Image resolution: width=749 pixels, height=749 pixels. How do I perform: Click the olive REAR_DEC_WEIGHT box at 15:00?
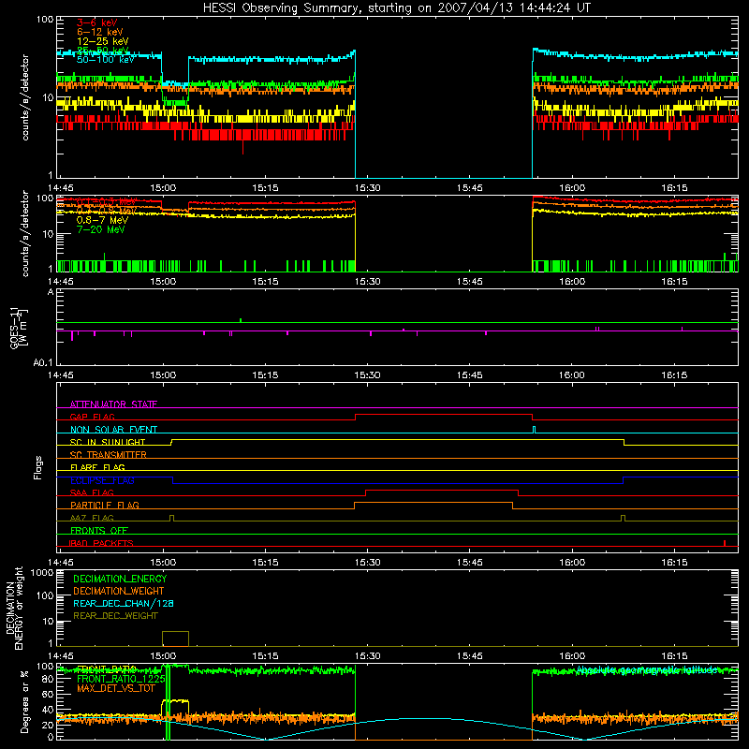pyautogui.click(x=175, y=639)
